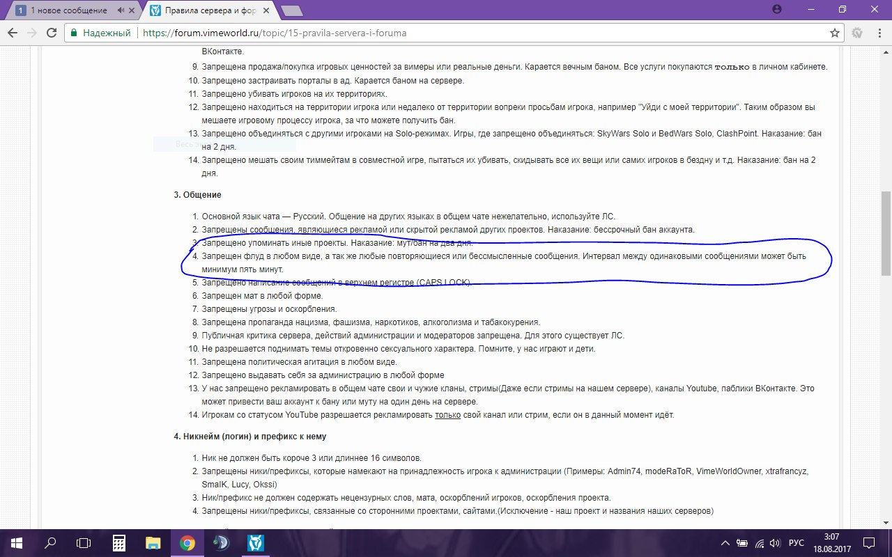Image resolution: width=892 pixels, height=557 pixels.
Task: Open the Chrome three-dot menu
Action: [x=878, y=33]
